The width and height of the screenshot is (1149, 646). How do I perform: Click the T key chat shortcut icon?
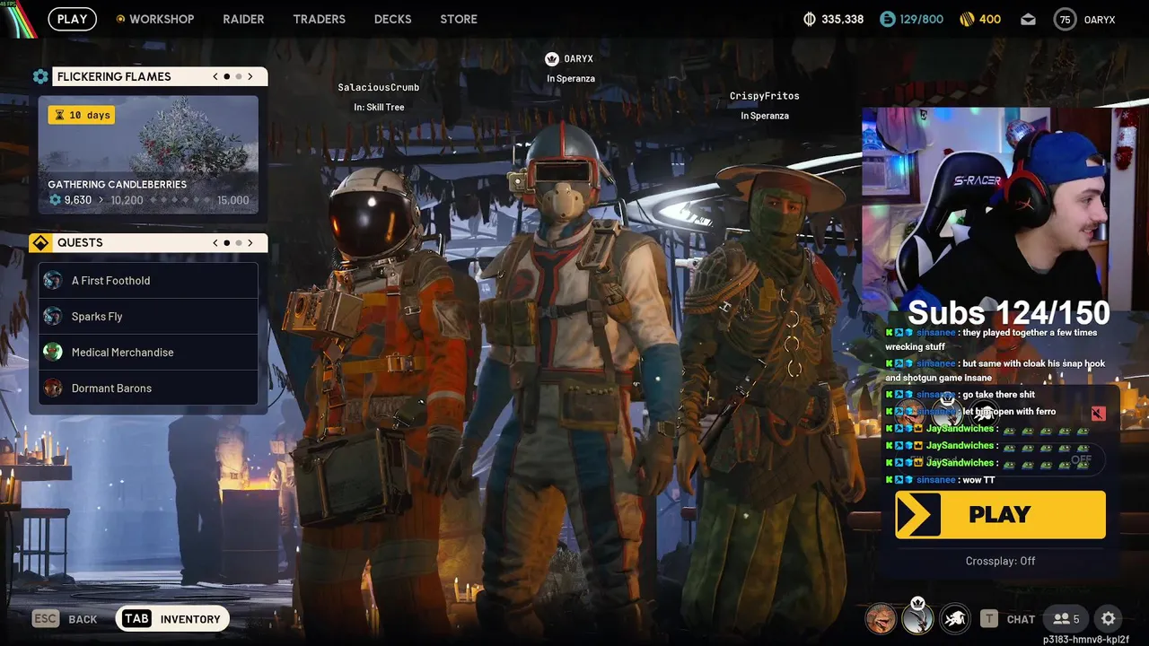click(x=989, y=618)
